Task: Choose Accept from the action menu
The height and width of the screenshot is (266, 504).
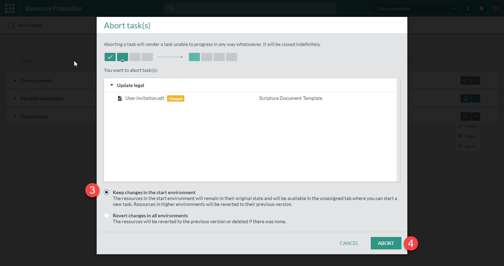Action: coord(467,126)
